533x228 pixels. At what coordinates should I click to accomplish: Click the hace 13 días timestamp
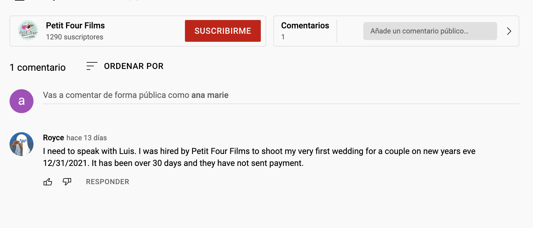(x=87, y=138)
